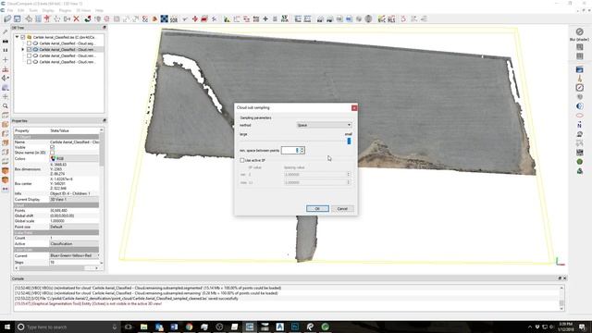
Task: Toggle checkbox of the third child cloud entry
Action: point(29,55)
